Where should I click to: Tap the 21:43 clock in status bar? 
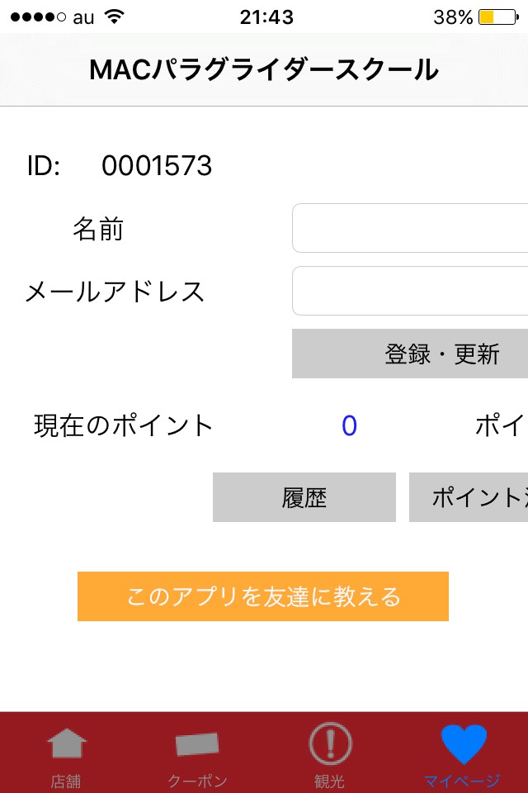tap(266, 17)
